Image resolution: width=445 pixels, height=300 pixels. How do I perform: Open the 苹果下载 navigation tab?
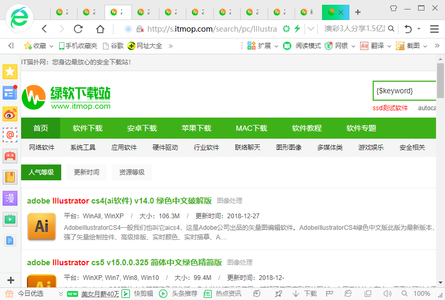[196, 128]
